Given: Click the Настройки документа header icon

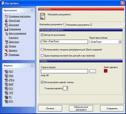Looking at the screenshot, I should [x=42, y=16].
